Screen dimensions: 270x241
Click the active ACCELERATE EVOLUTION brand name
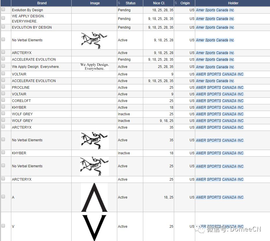34,81
